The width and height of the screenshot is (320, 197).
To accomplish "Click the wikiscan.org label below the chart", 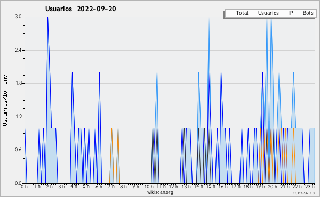I will pos(160,192).
